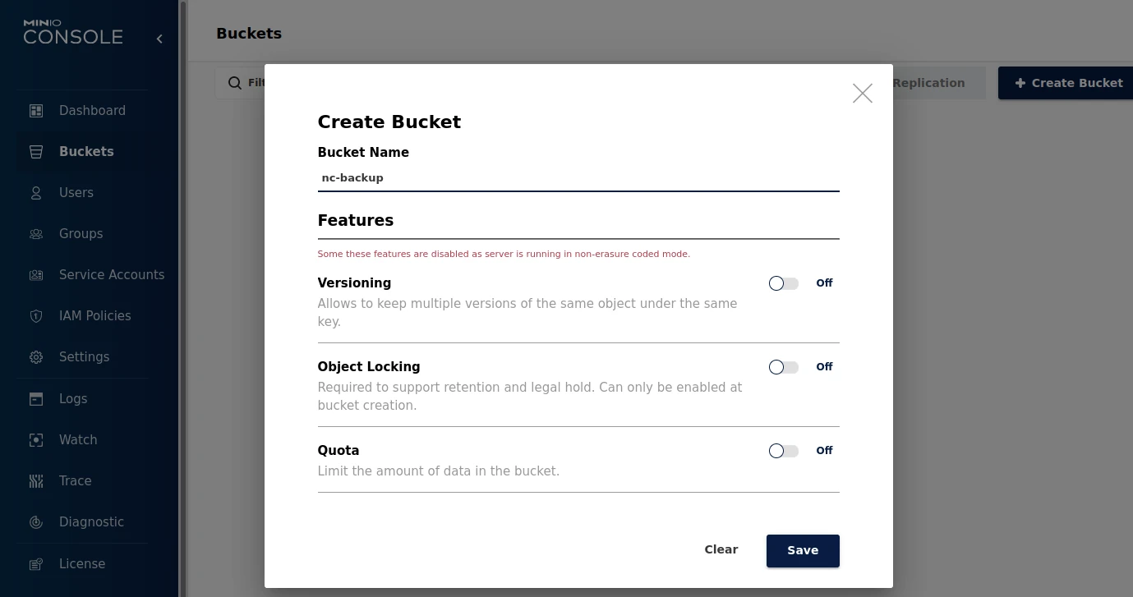
Task: Open the Diagnostic menu item
Action: tap(82, 522)
